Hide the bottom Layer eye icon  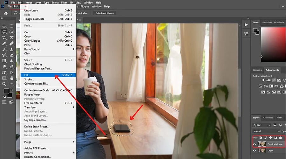tap(254, 151)
